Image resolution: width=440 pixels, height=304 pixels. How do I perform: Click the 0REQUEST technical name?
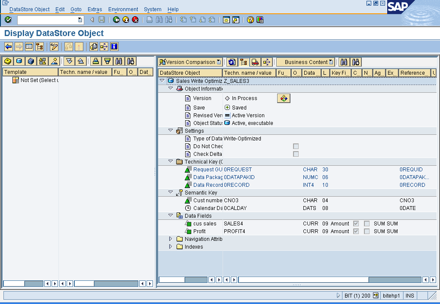tap(238, 169)
